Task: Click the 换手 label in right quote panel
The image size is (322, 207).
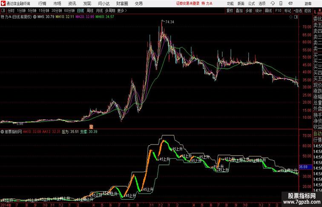Action: coord(317,115)
